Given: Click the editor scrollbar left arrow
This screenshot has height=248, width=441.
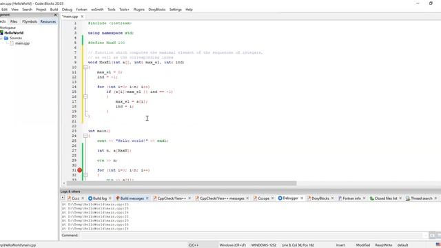Looking at the screenshot, I should pyautogui.click(x=64, y=183).
